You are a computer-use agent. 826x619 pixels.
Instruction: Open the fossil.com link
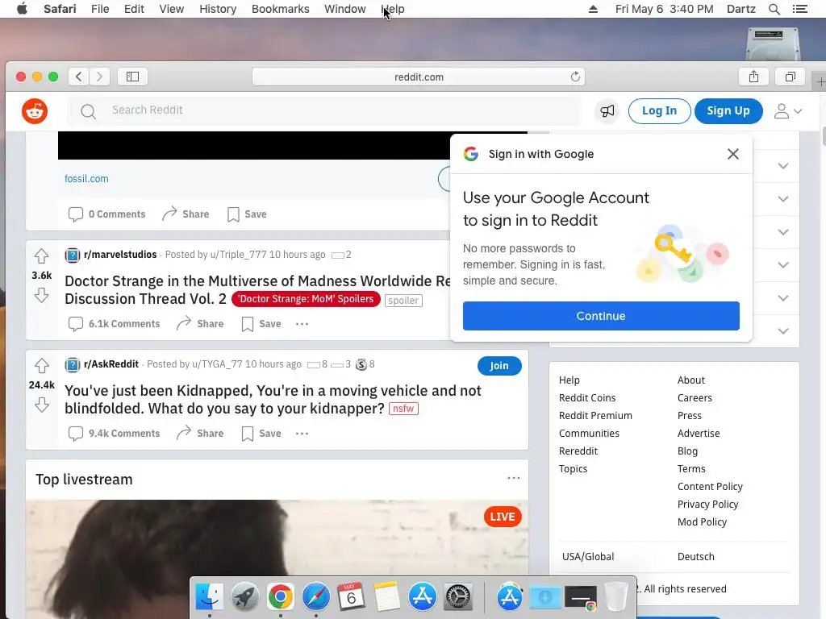(x=86, y=178)
